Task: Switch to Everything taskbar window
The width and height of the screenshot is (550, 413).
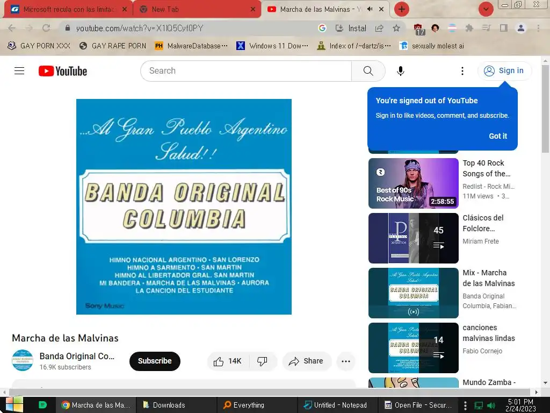Action: click(x=257, y=405)
